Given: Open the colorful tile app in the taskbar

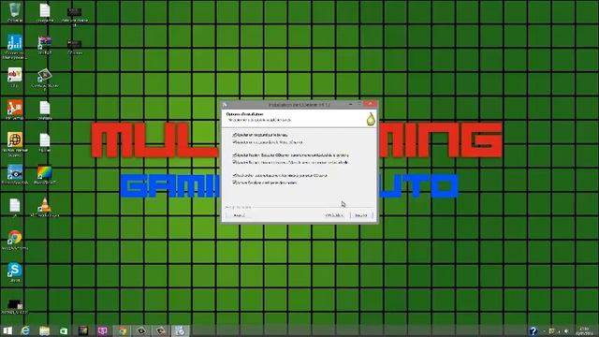Looking at the screenshot, I should (x=83, y=330).
